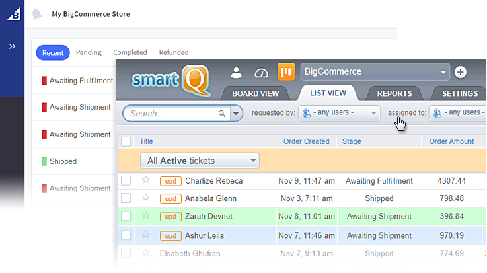Click user icon in assigned to filter
487x273 pixels.
point(437,113)
